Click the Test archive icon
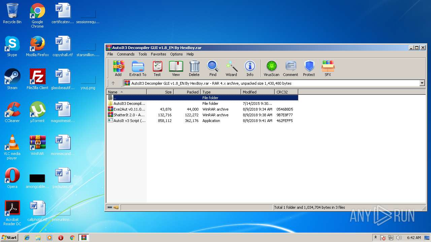Viewport: 431px width, 242px height. 157,69
